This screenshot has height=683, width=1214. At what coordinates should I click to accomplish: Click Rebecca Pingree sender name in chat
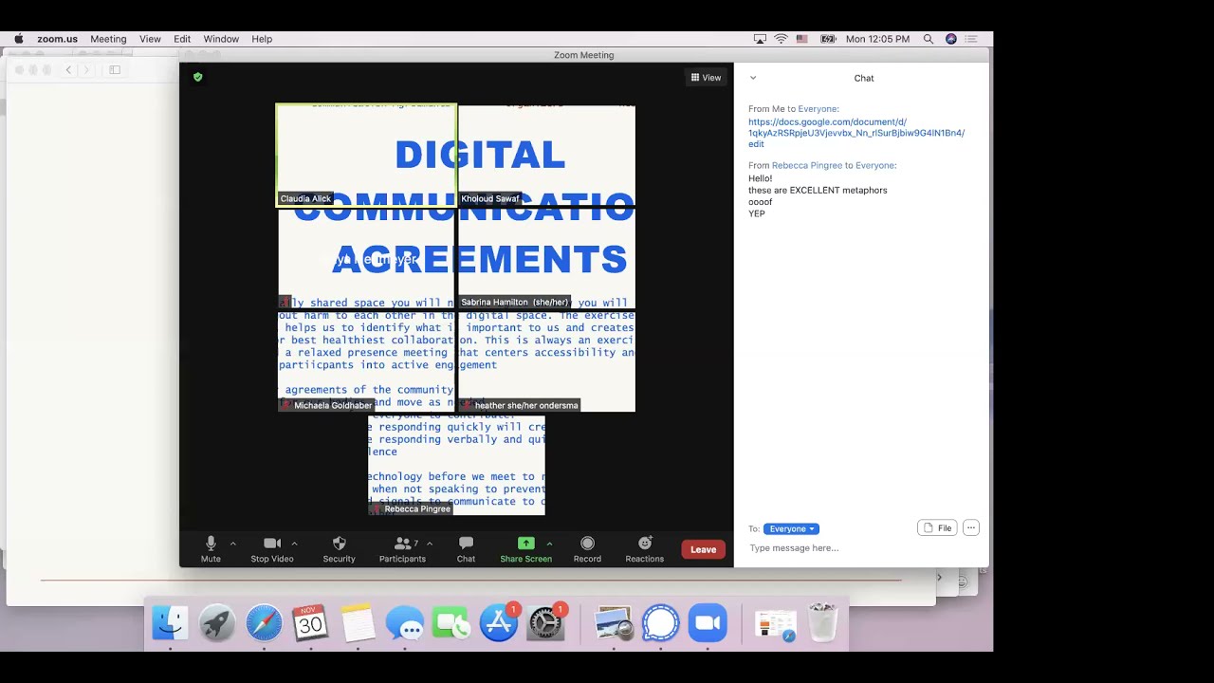click(807, 165)
